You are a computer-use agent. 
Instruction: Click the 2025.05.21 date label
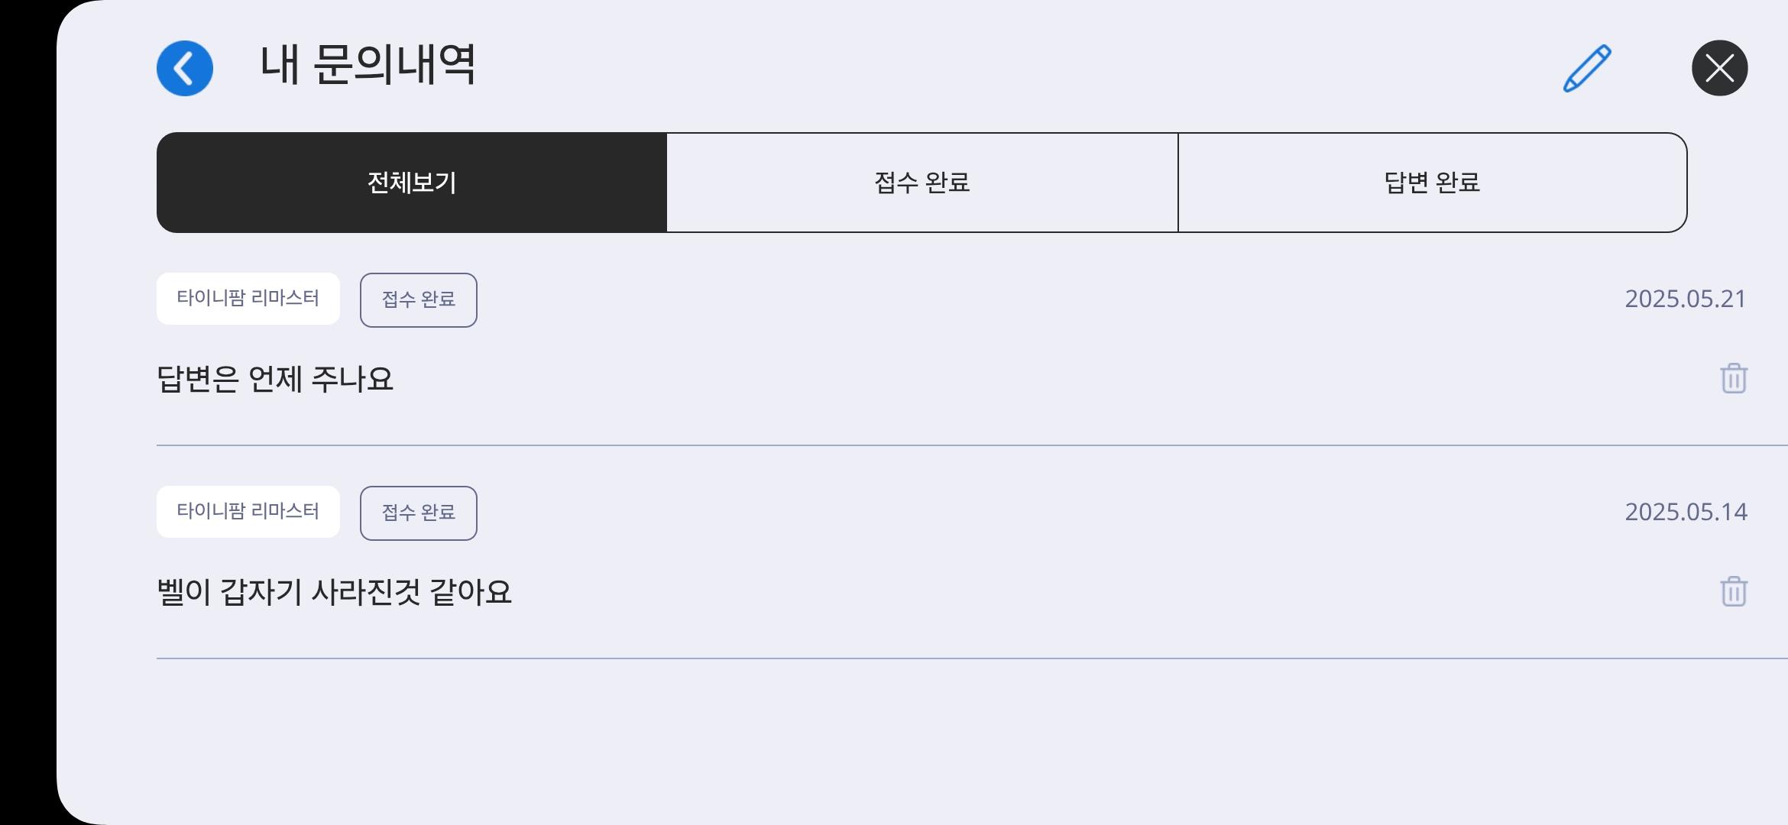tap(1685, 299)
